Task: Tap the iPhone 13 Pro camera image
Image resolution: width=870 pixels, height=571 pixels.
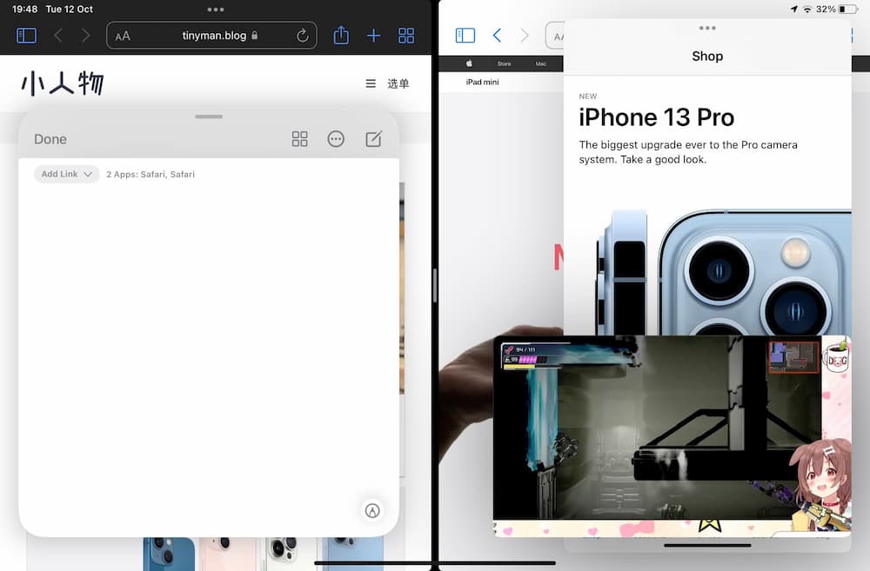Action: click(x=724, y=272)
